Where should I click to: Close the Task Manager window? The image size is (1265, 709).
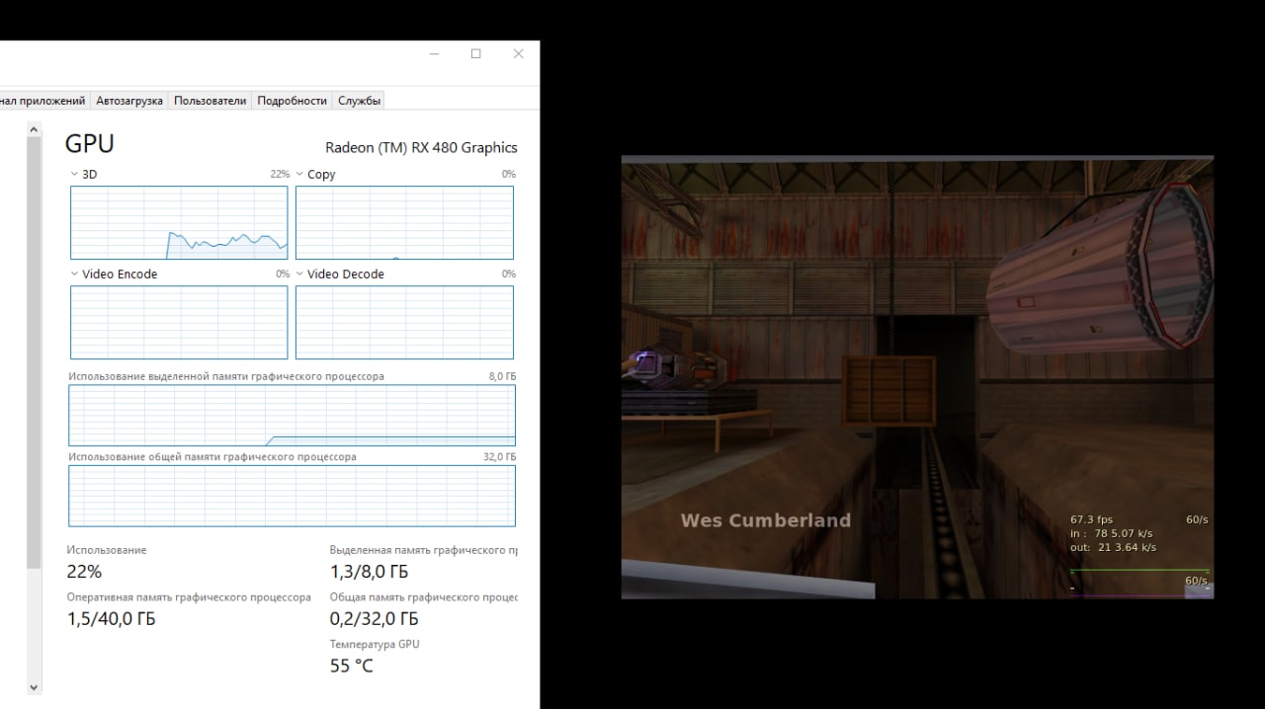tap(518, 54)
